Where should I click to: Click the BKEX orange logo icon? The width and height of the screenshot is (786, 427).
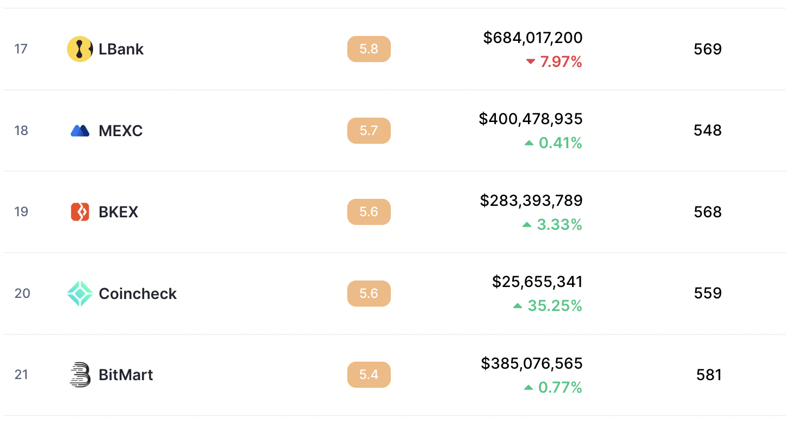[80, 212]
